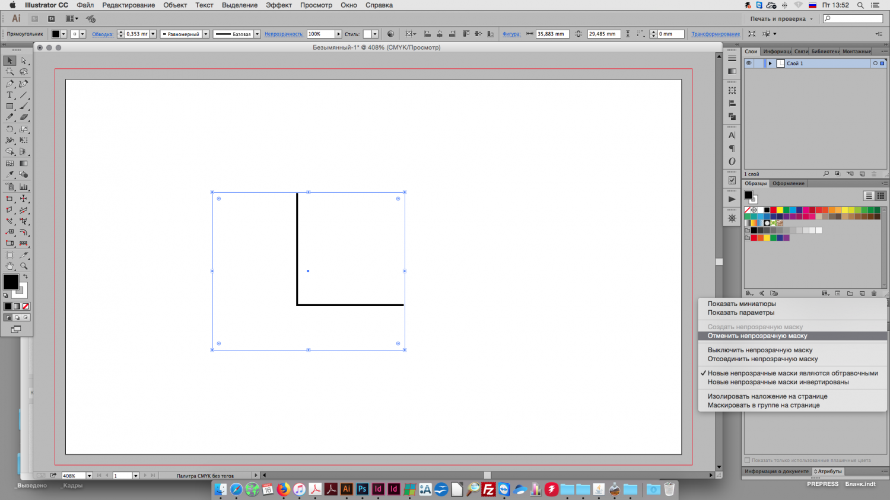Choose the Hand tool
Image resolution: width=890 pixels, height=500 pixels.
coord(9,266)
